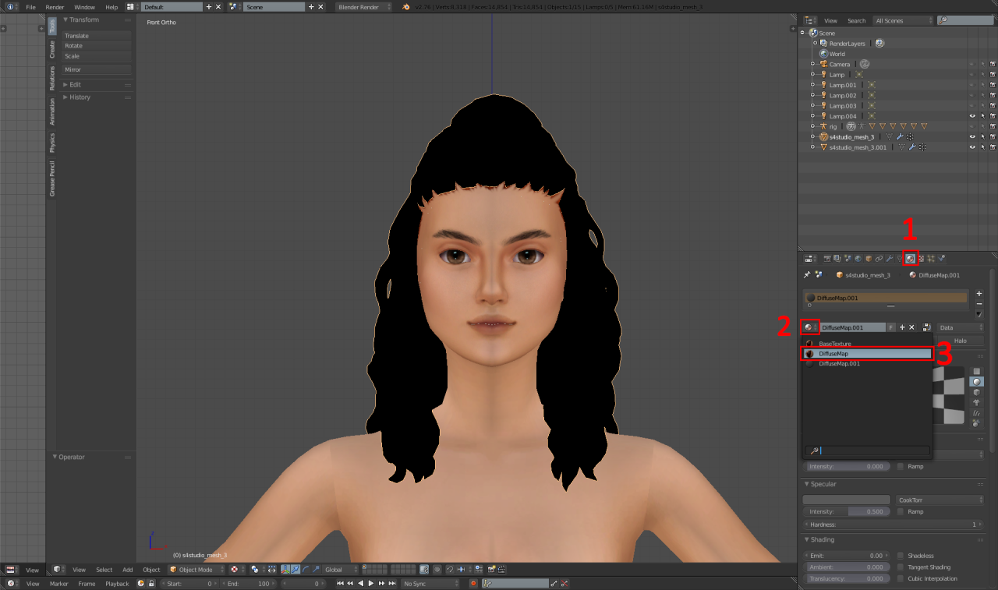Image resolution: width=998 pixels, height=590 pixels.
Task: Toggle renderability camera icon for Camera row
Action: pyautogui.click(x=993, y=64)
